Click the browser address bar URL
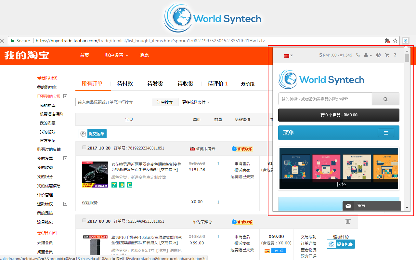 pos(150,41)
